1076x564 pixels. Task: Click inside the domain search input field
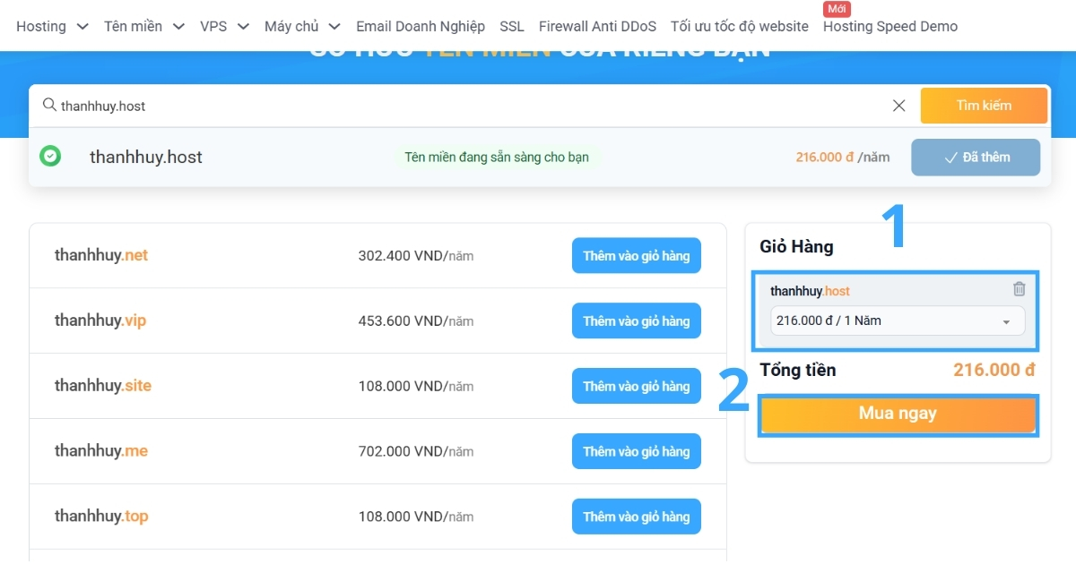[359, 105]
